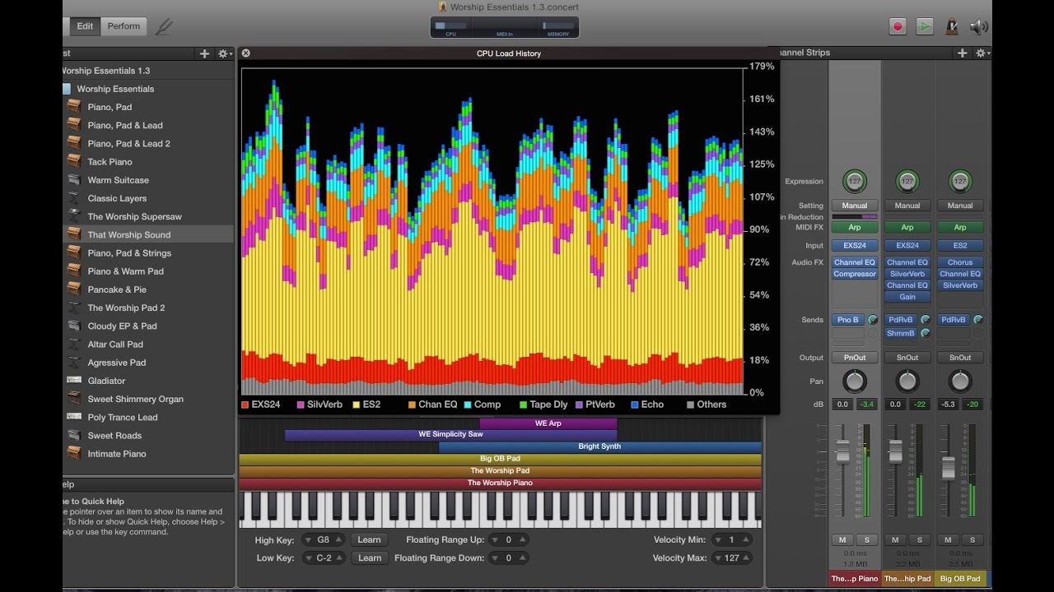Click the Learn button for High Key

click(369, 539)
